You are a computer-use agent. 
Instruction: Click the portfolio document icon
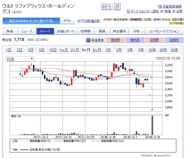[128, 11]
